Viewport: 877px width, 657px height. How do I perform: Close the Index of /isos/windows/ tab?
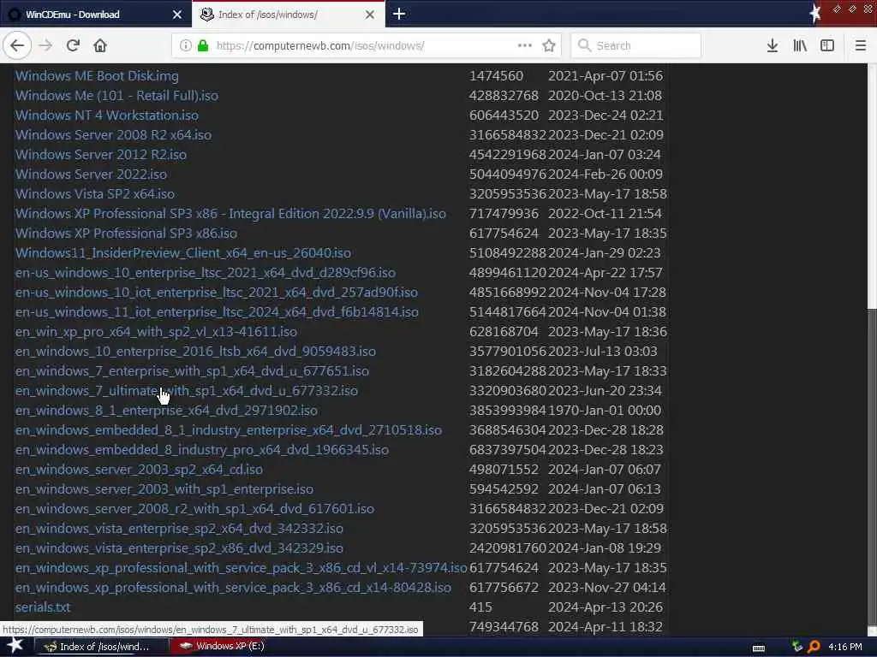pos(370,15)
